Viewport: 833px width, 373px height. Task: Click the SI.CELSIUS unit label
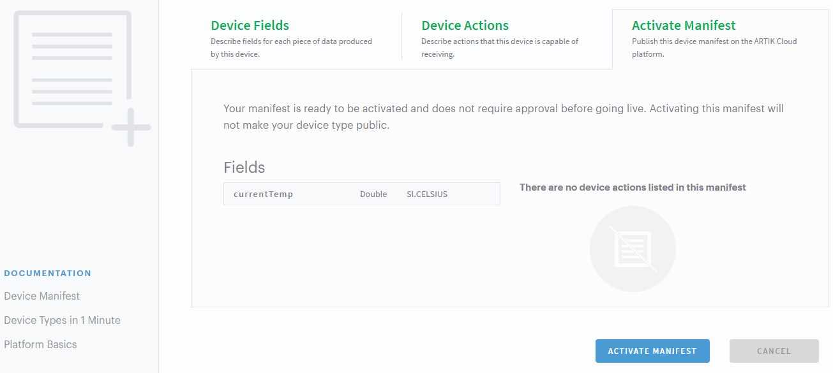click(427, 194)
